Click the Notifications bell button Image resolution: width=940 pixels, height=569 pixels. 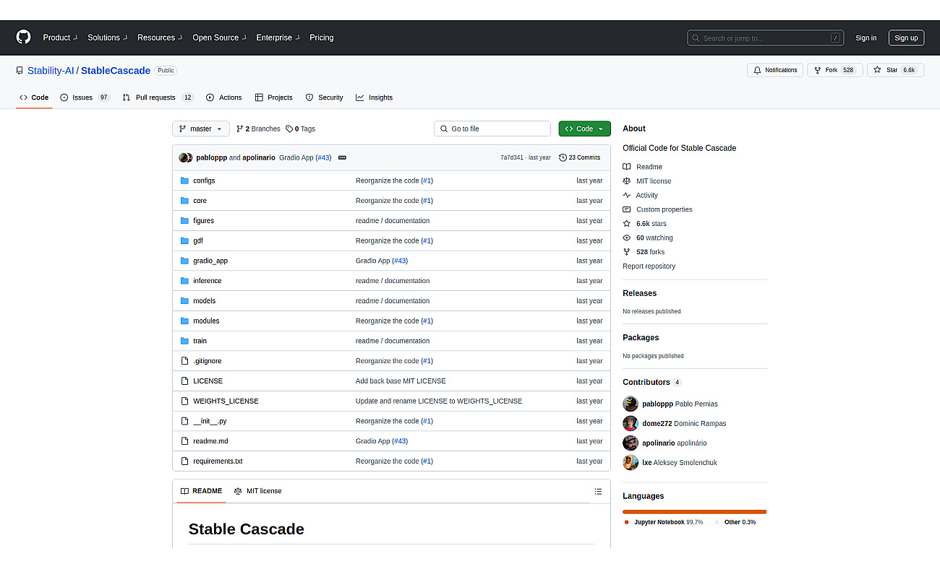pyautogui.click(x=775, y=70)
